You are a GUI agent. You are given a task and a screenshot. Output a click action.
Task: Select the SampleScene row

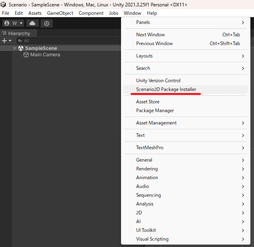click(61, 48)
